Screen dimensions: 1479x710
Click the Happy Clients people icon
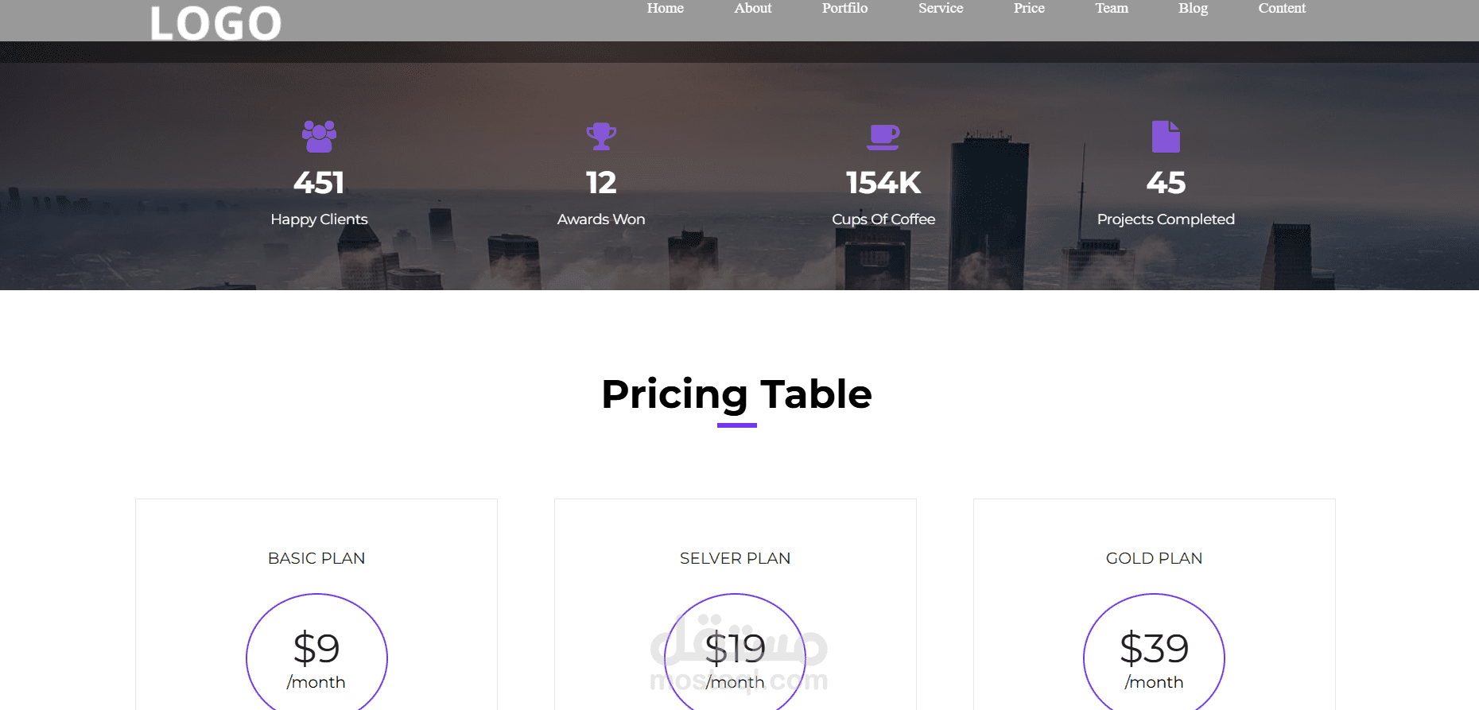click(319, 136)
